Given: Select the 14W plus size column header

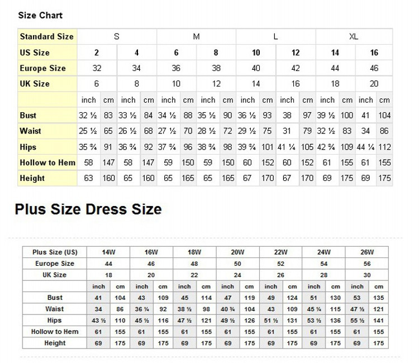Looking at the screenshot, I should tap(108, 252).
